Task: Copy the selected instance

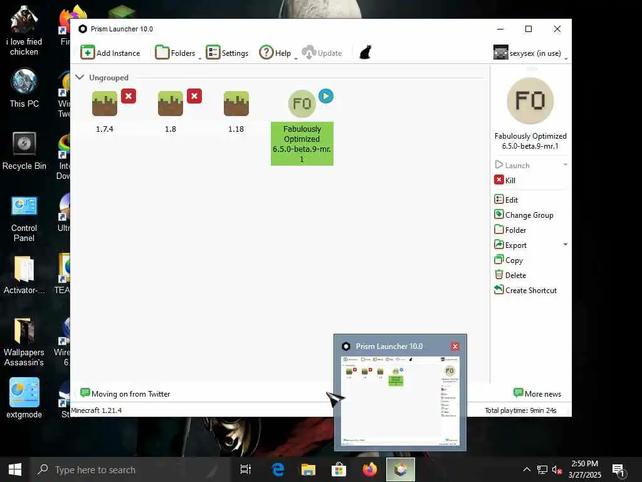Action: pos(508,260)
